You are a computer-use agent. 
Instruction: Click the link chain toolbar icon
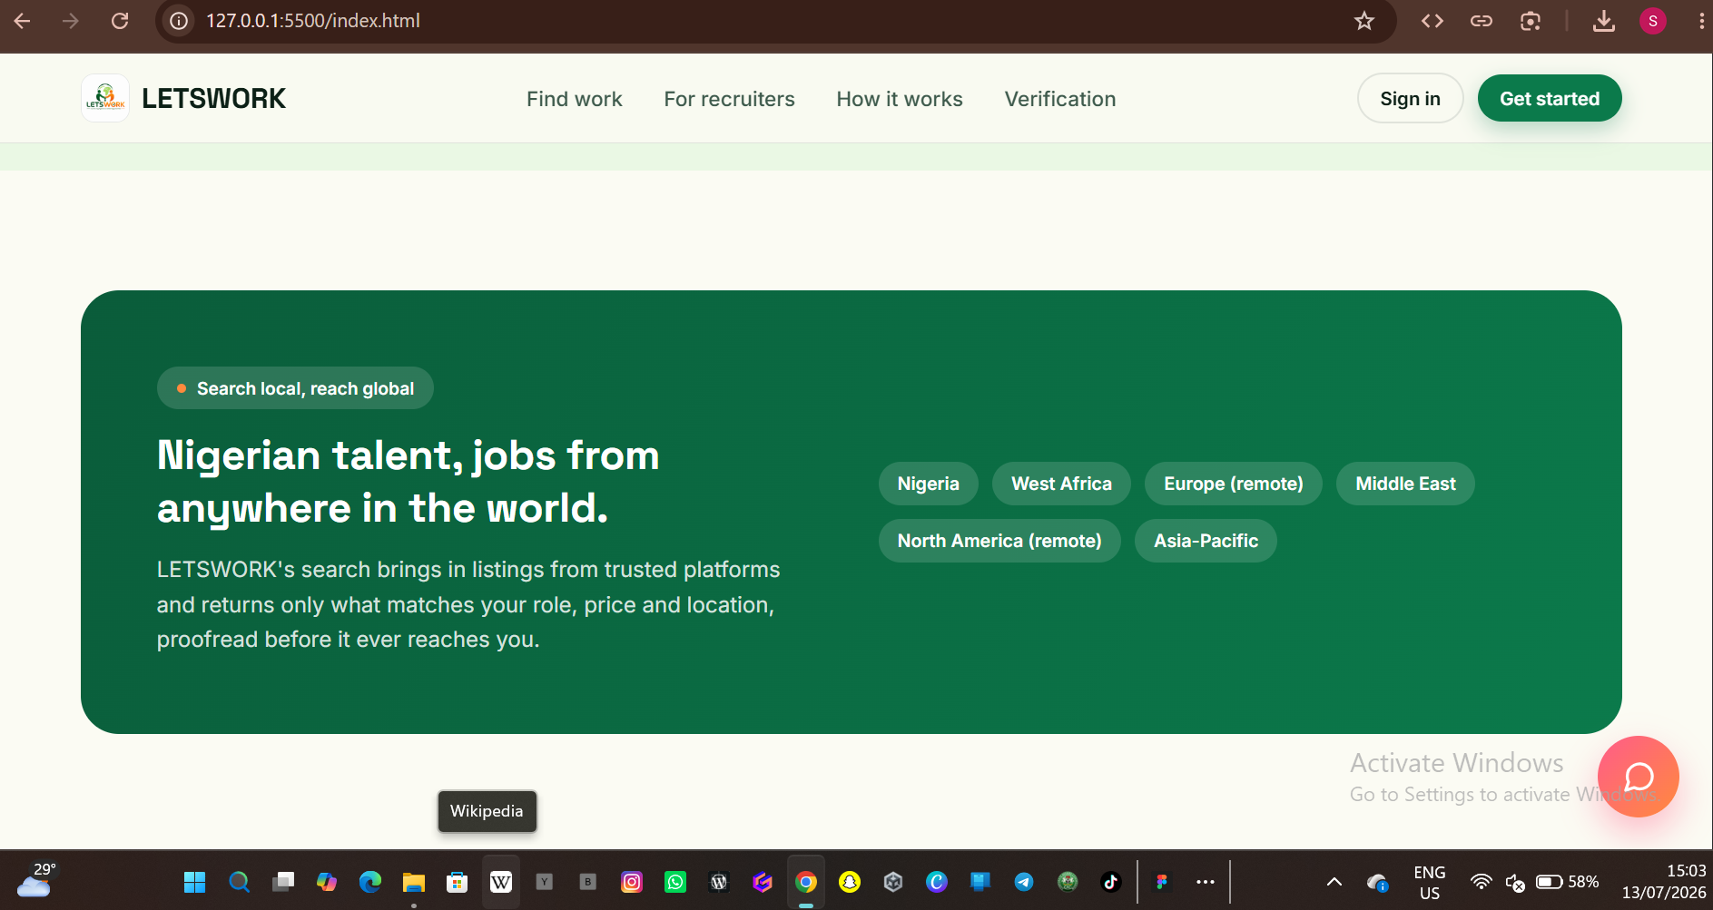pos(1482,21)
